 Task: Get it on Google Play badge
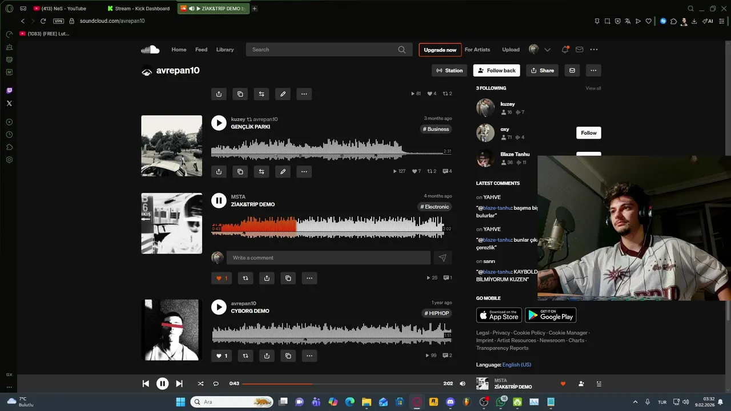pos(551,315)
